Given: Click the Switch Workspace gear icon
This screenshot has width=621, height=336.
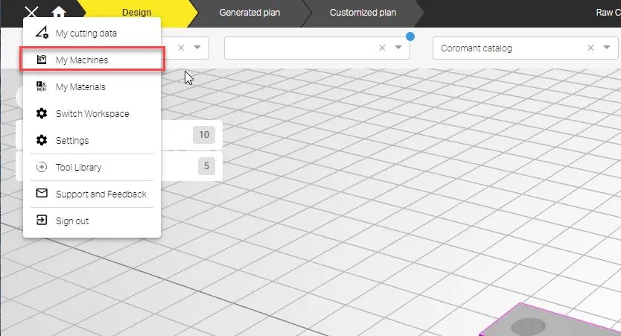Looking at the screenshot, I should (x=42, y=114).
